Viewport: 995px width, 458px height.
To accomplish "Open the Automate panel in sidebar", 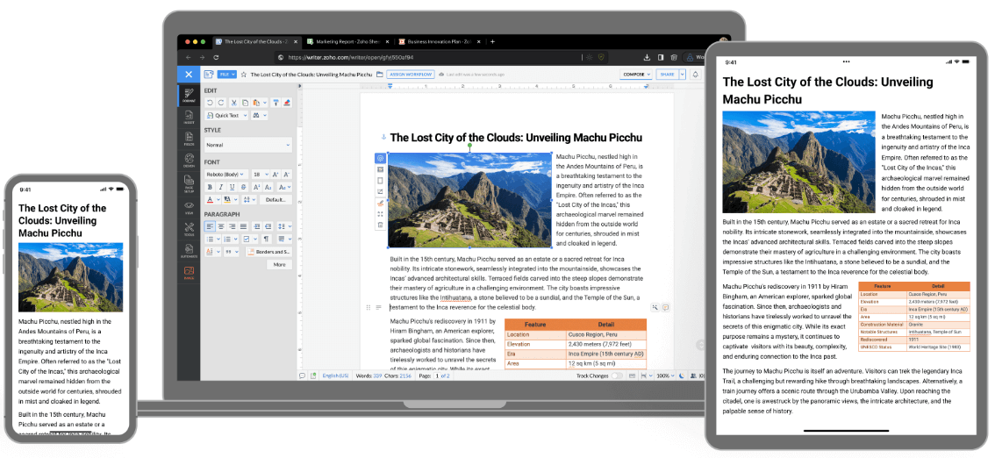I will pos(189,251).
